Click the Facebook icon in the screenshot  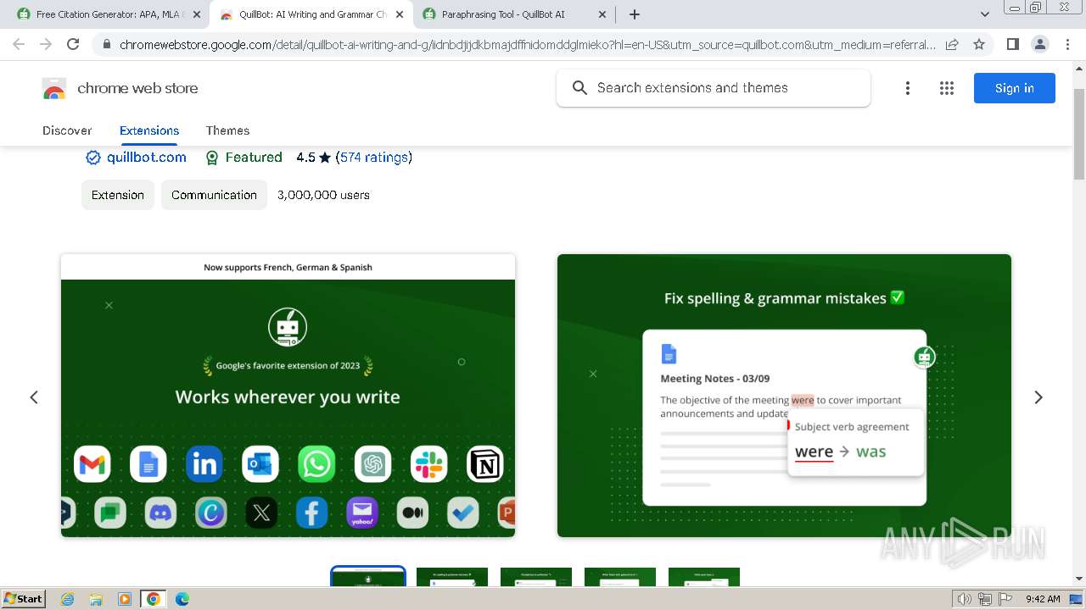tap(311, 513)
